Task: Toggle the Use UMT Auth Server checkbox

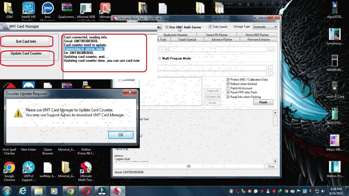Action: coord(167,27)
